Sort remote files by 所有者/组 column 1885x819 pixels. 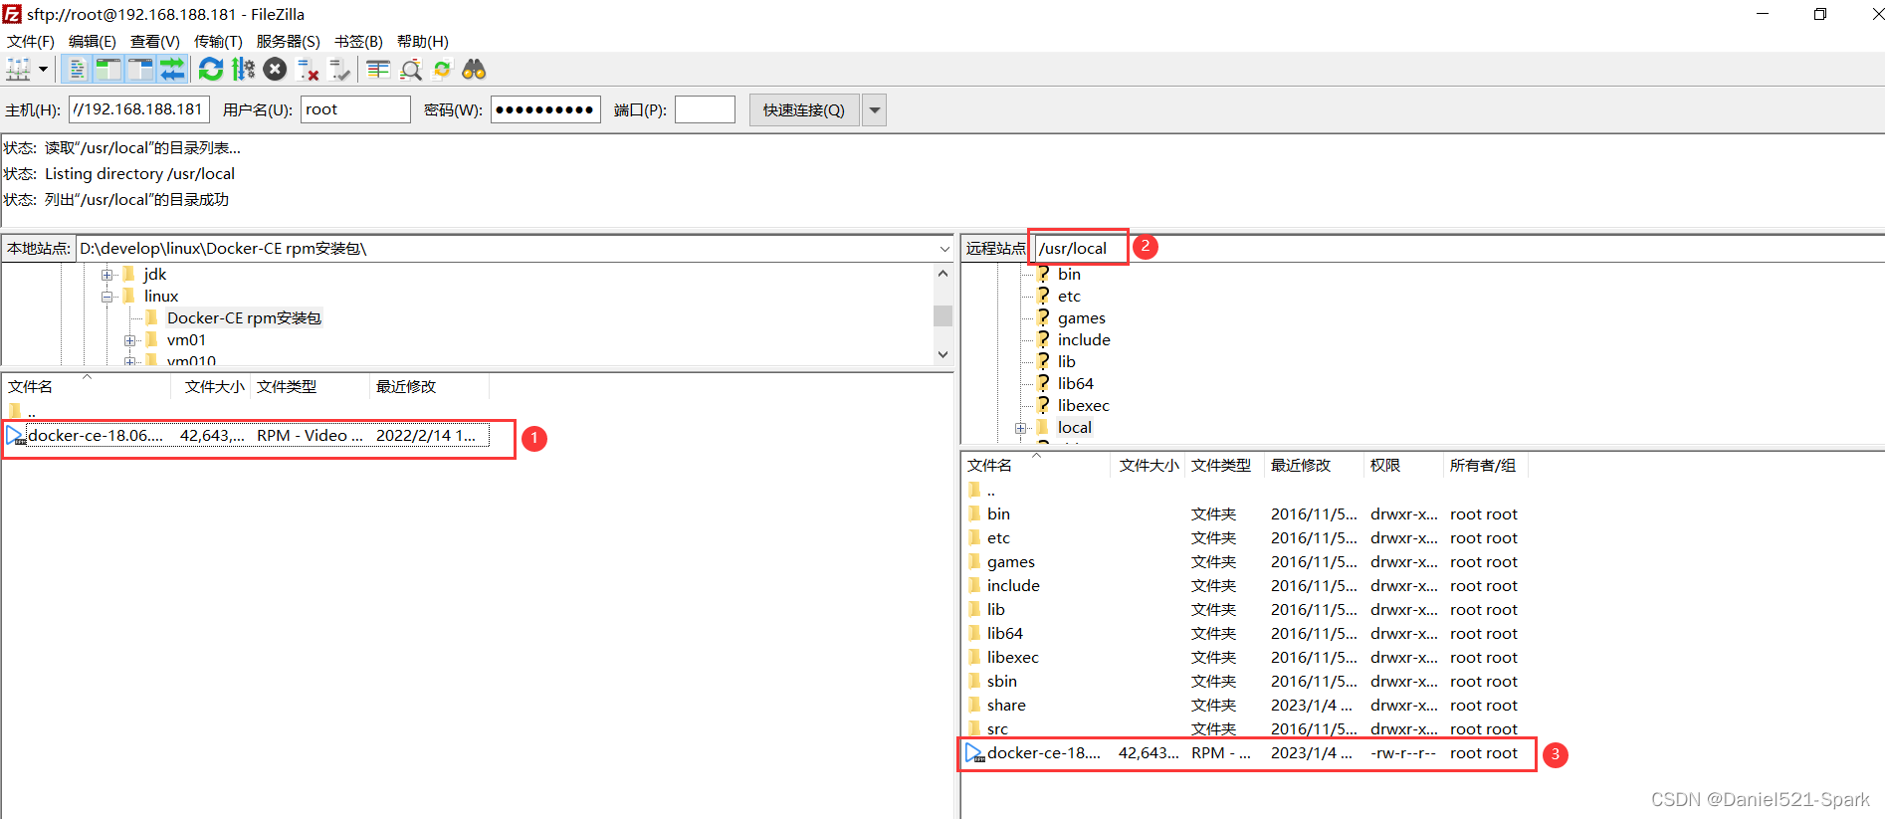[x=1484, y=466]
